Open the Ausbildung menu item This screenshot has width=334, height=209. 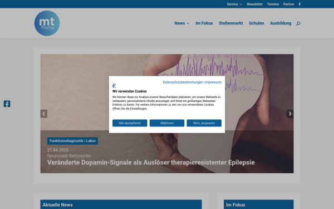pyautogui.click(x=281, y=23)
